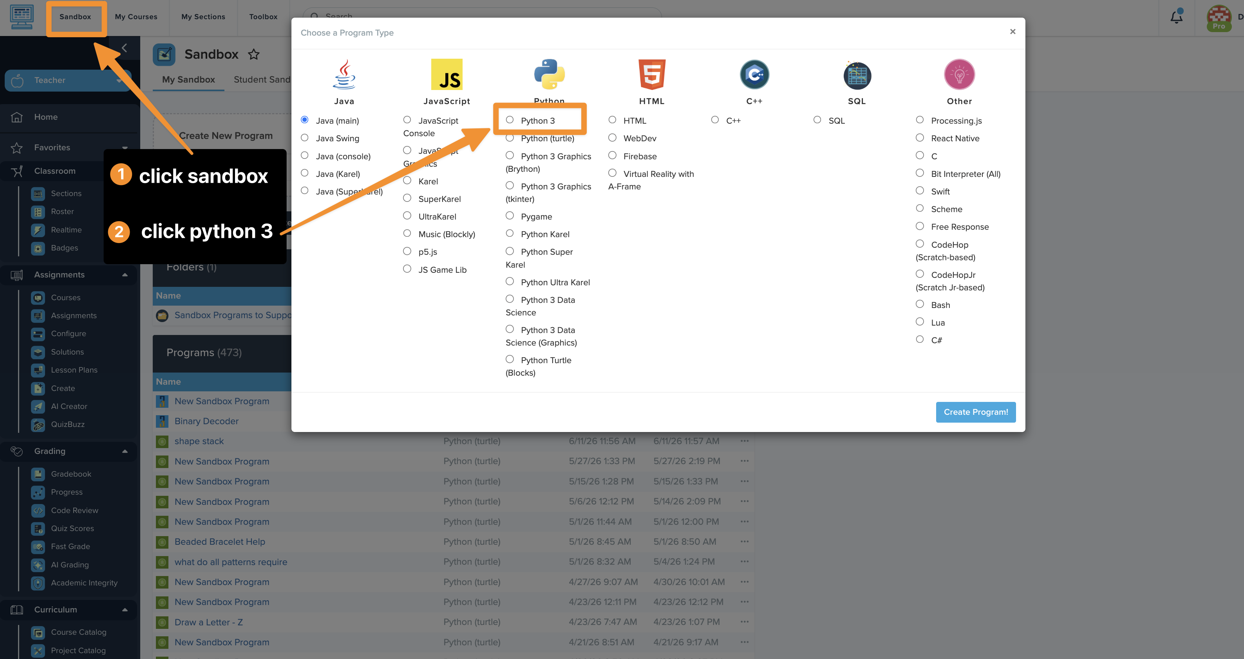
Task: Open My Sections in top navigation
Action: (x=203, y=17)
